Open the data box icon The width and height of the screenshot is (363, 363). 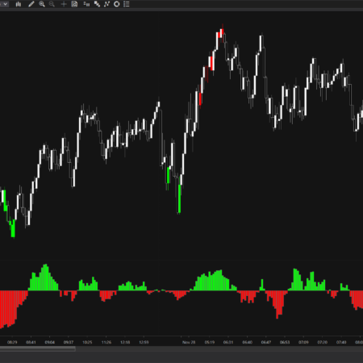pos(74,4)
